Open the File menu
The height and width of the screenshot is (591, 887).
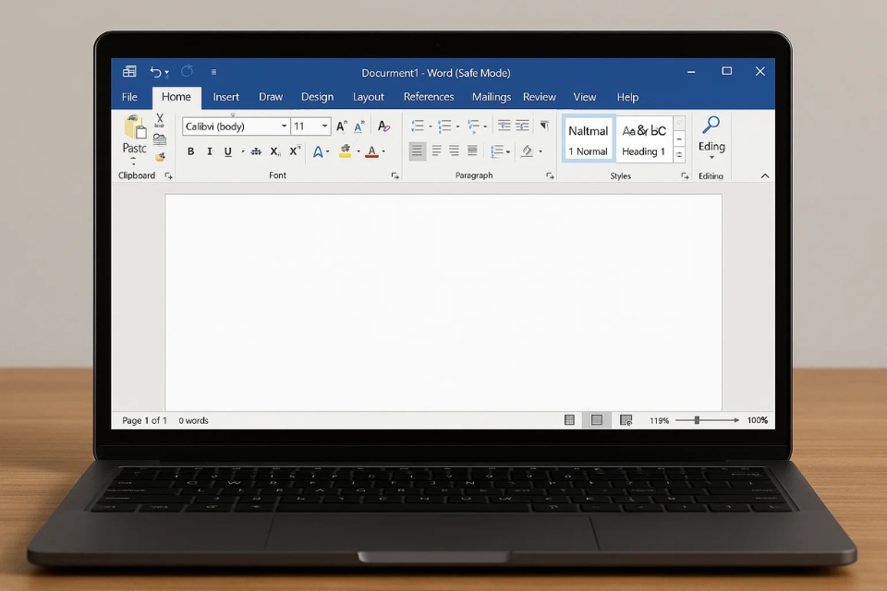(128, 97)
